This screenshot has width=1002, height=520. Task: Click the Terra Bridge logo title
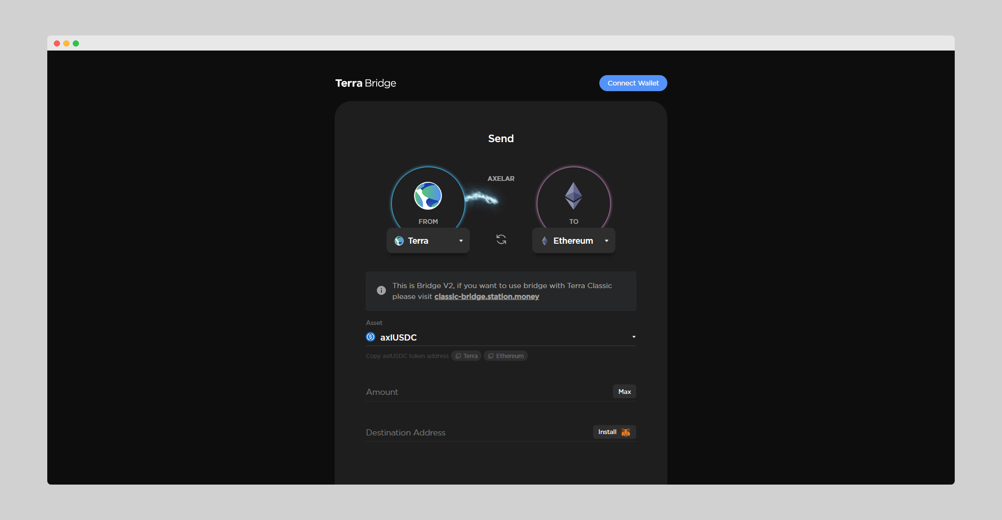click(x=365, y=83)
